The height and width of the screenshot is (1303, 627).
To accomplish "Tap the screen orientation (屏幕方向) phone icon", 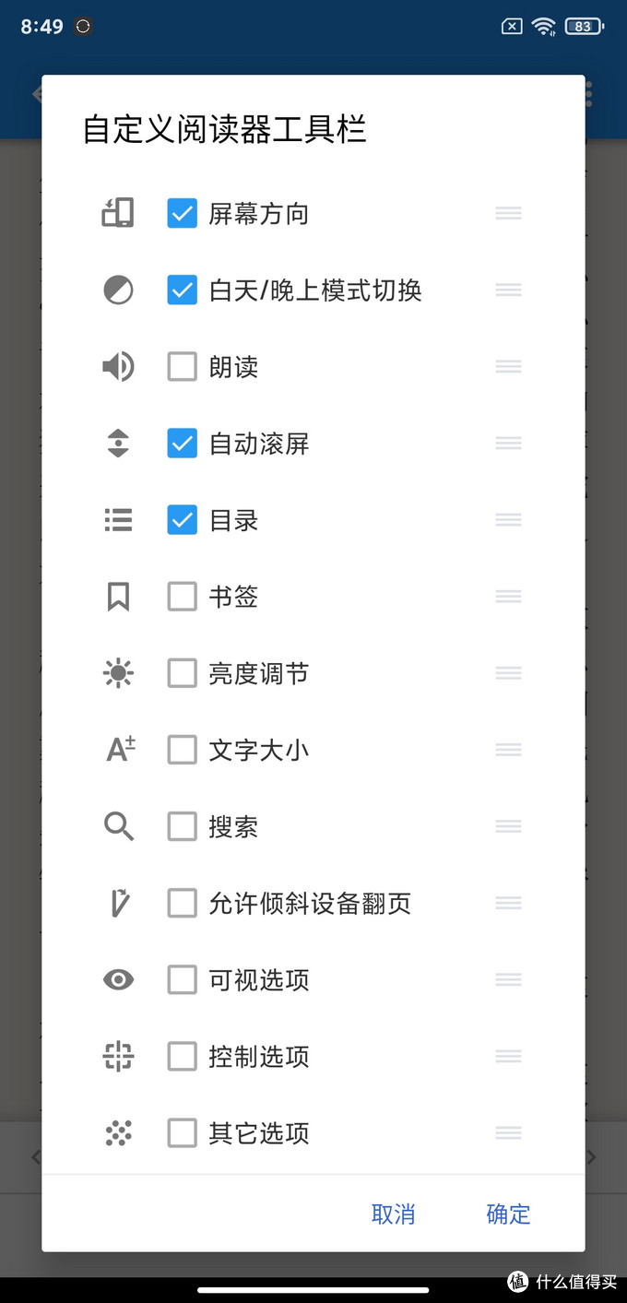I will click(x=118, y=212).
